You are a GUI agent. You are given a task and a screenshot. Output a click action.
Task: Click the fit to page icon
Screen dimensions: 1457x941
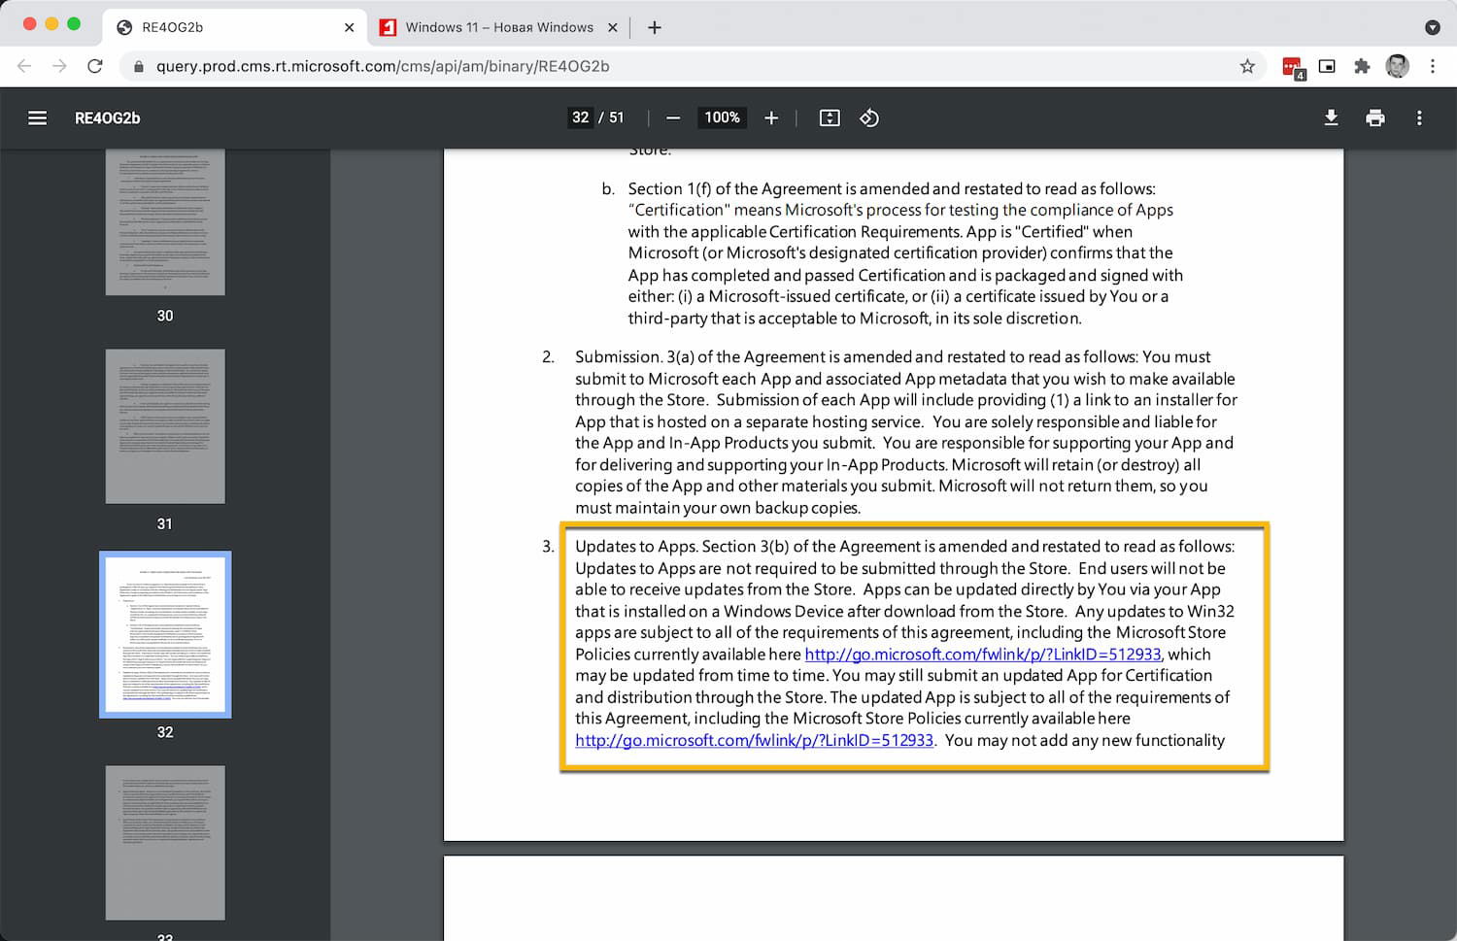[830, 118]
